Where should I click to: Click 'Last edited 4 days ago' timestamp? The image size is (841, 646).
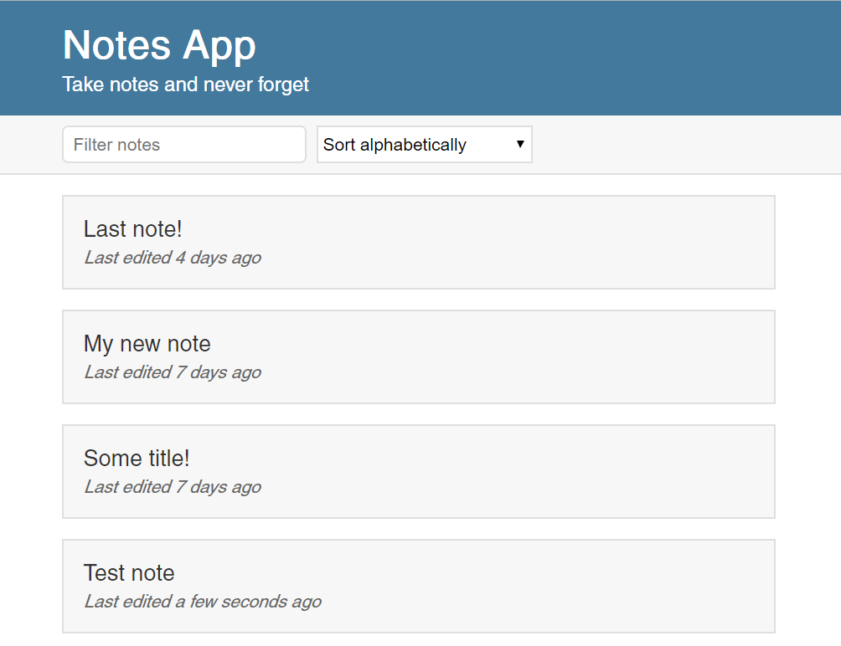(172, 258)
